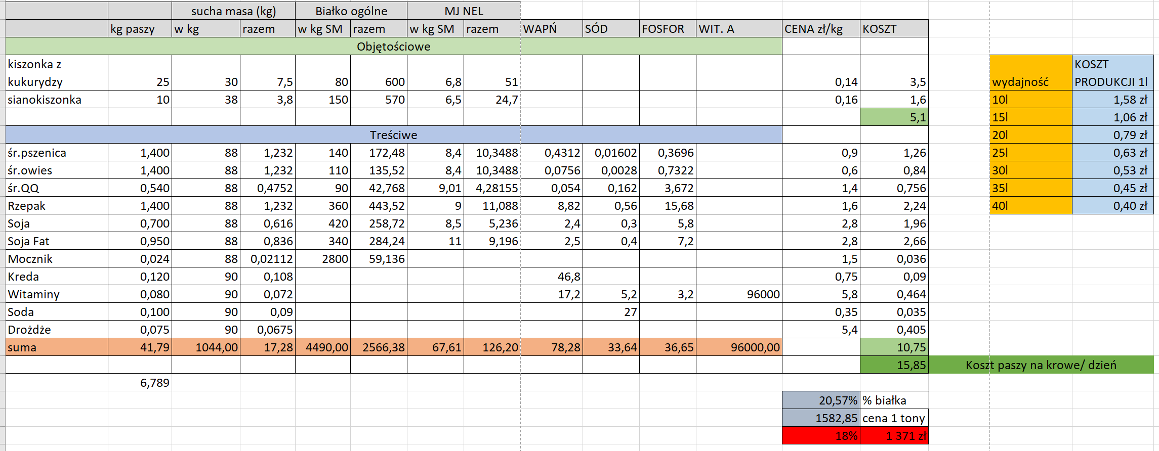Click the green 15,85 daily cost cell
This screenshot has width=1159, height=451.
tap(894, 365)
